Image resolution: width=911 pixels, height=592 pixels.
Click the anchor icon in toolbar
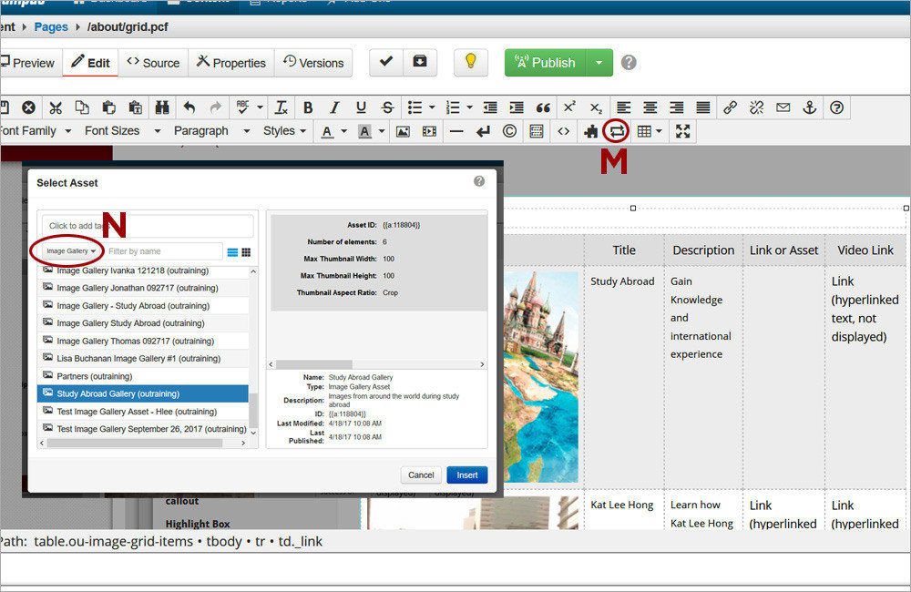(x=809, y=107)
